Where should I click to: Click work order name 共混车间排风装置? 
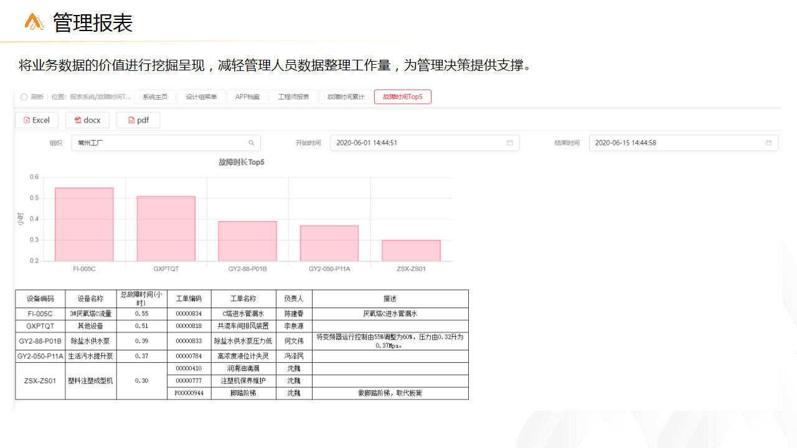click(x=243, y=326)
